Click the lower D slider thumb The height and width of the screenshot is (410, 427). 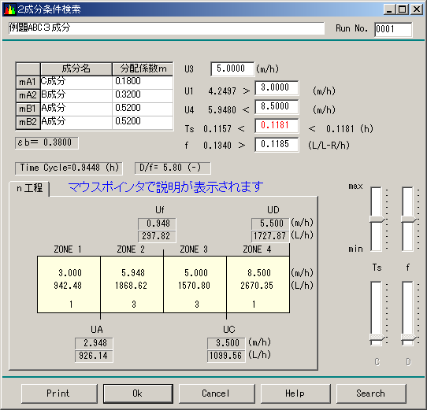pos(408,338)
